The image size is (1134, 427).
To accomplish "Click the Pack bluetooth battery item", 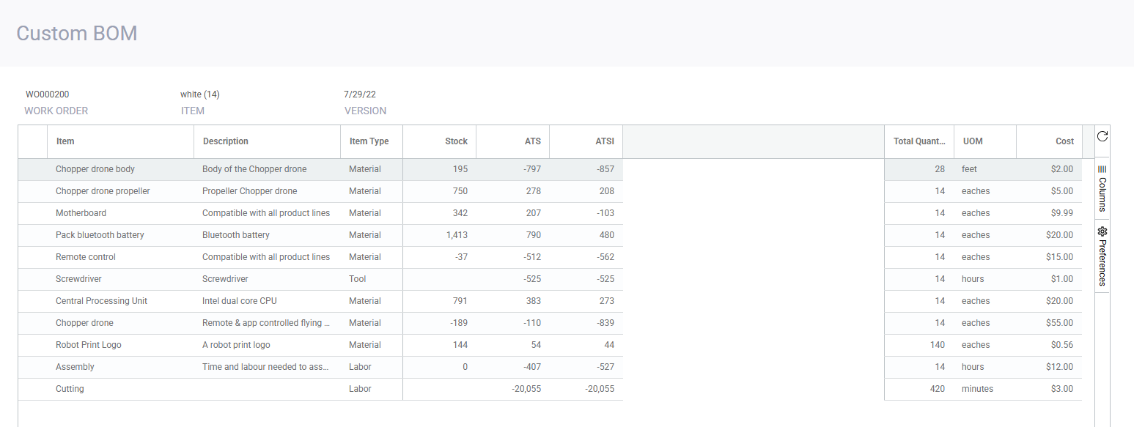I will pos(100,235).
